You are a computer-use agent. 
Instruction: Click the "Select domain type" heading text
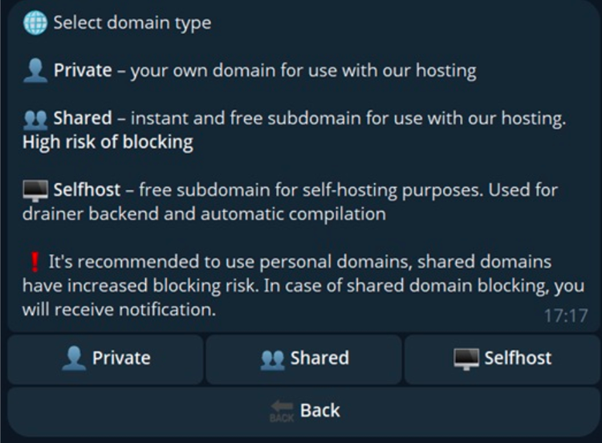[x=132, y=22]
